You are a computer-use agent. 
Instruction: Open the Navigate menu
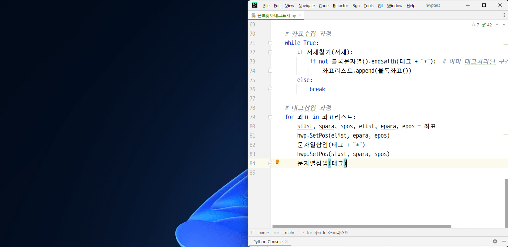[307, 5]
